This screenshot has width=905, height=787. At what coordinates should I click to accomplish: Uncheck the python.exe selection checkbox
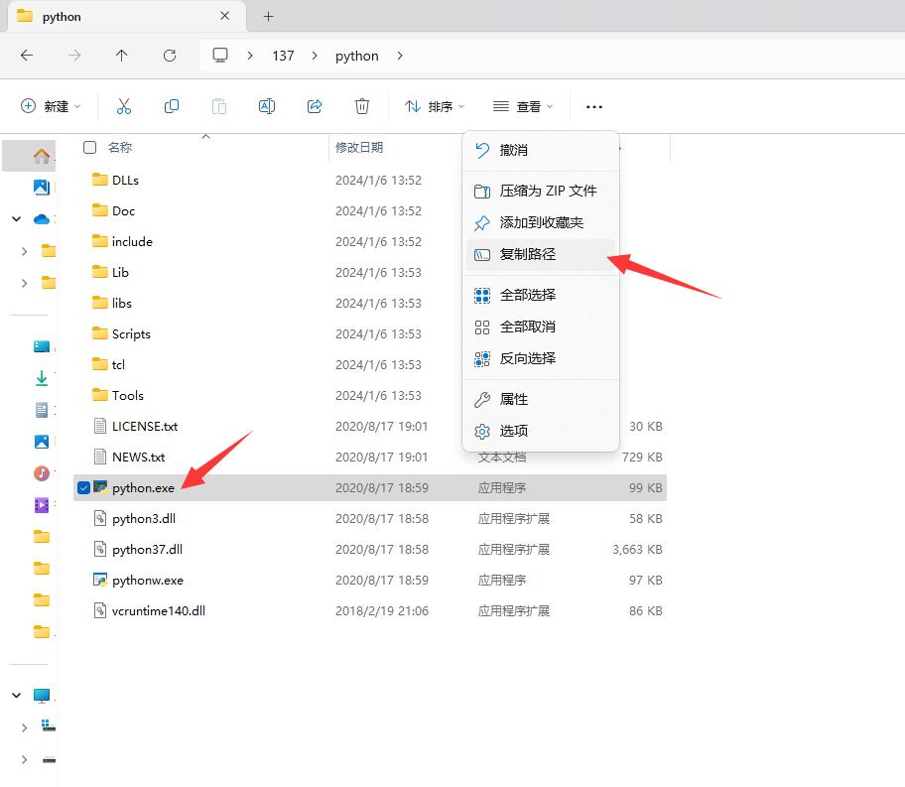(83, 488)
